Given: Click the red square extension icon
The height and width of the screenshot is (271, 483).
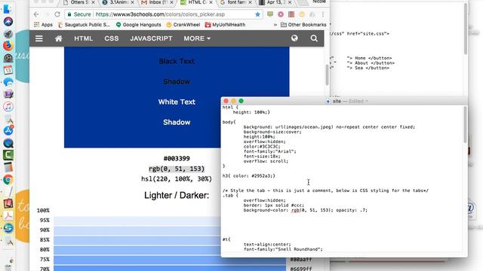Looking at the screenshot, I should pos(291,14).
